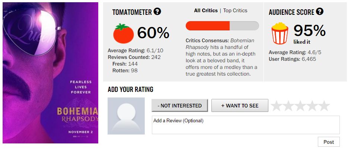Open the Bohemian Rhapsody movie poster

coord(50,73)
